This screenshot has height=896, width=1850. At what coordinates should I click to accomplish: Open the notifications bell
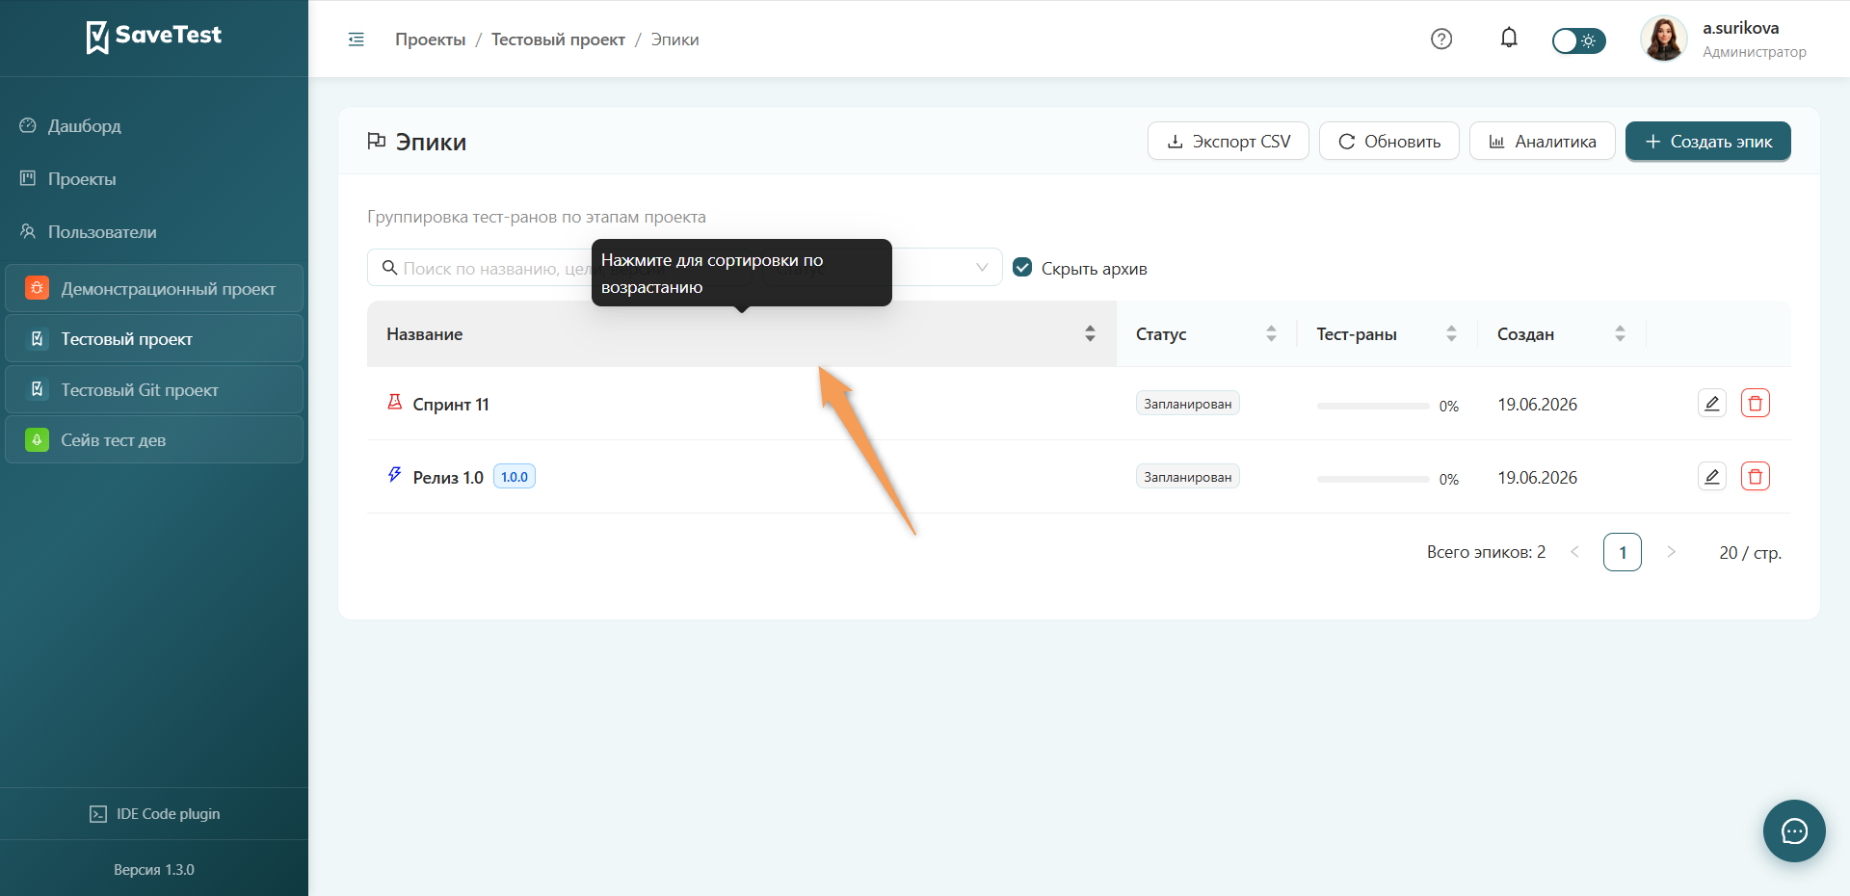click(x=1509, y=39)
